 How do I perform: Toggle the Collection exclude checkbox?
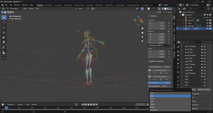click(x=205, y=15)
